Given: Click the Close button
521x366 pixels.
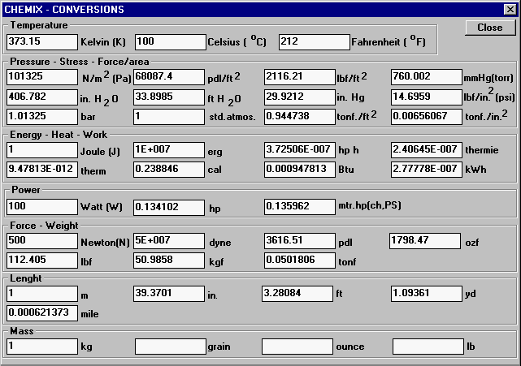Looking at the screenshot, I should [489, 28].
